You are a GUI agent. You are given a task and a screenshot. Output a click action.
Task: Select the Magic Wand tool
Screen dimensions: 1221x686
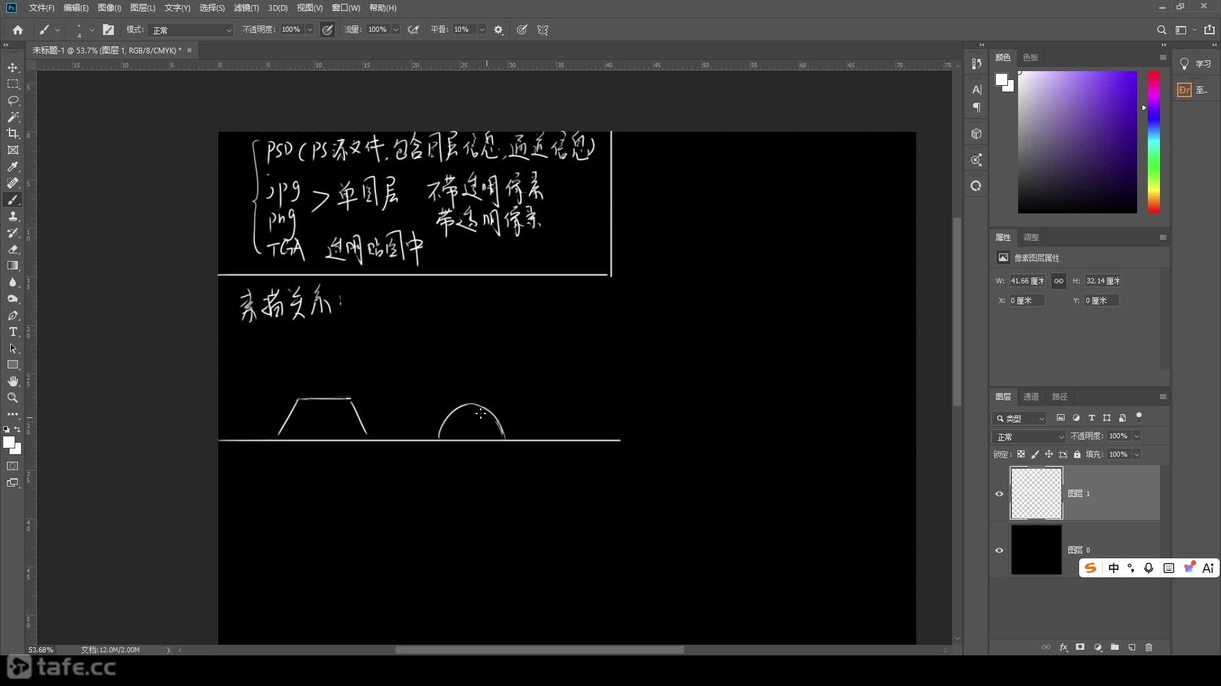[13, 117]
